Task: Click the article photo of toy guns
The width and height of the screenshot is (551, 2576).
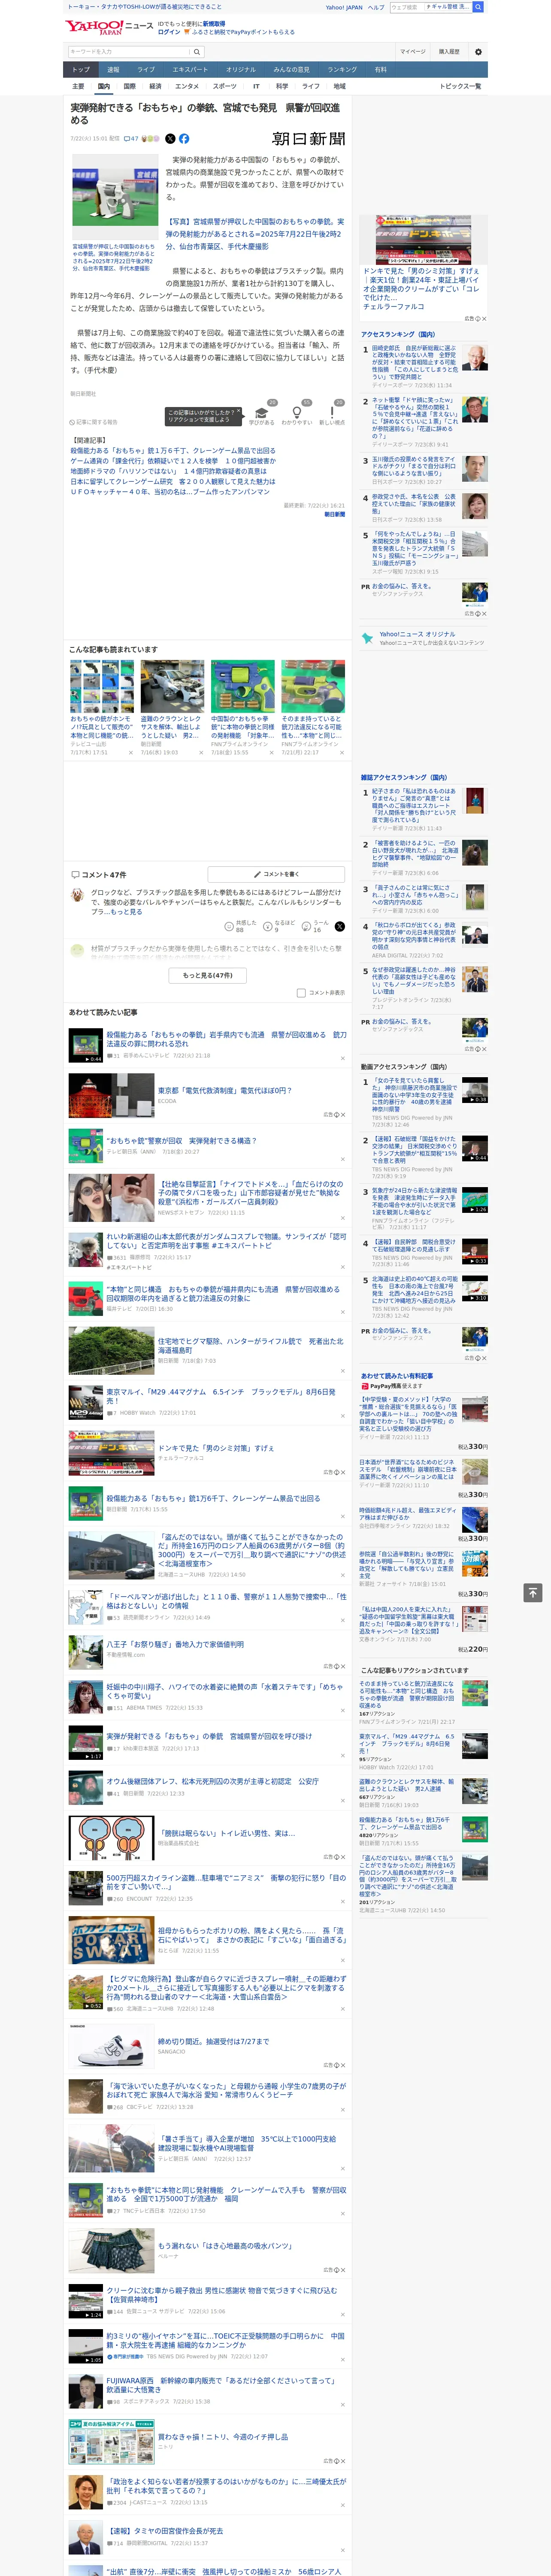Action: tap(114, 197)
